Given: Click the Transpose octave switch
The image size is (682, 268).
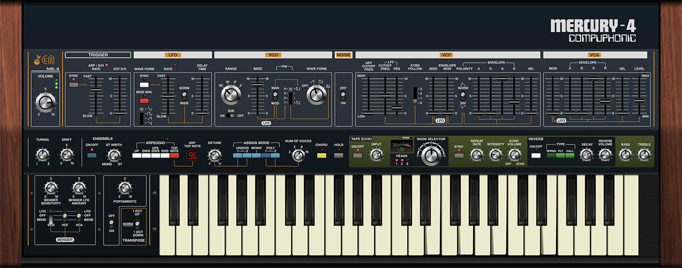Looking at the screenshot, I should [x=138, y=223].
